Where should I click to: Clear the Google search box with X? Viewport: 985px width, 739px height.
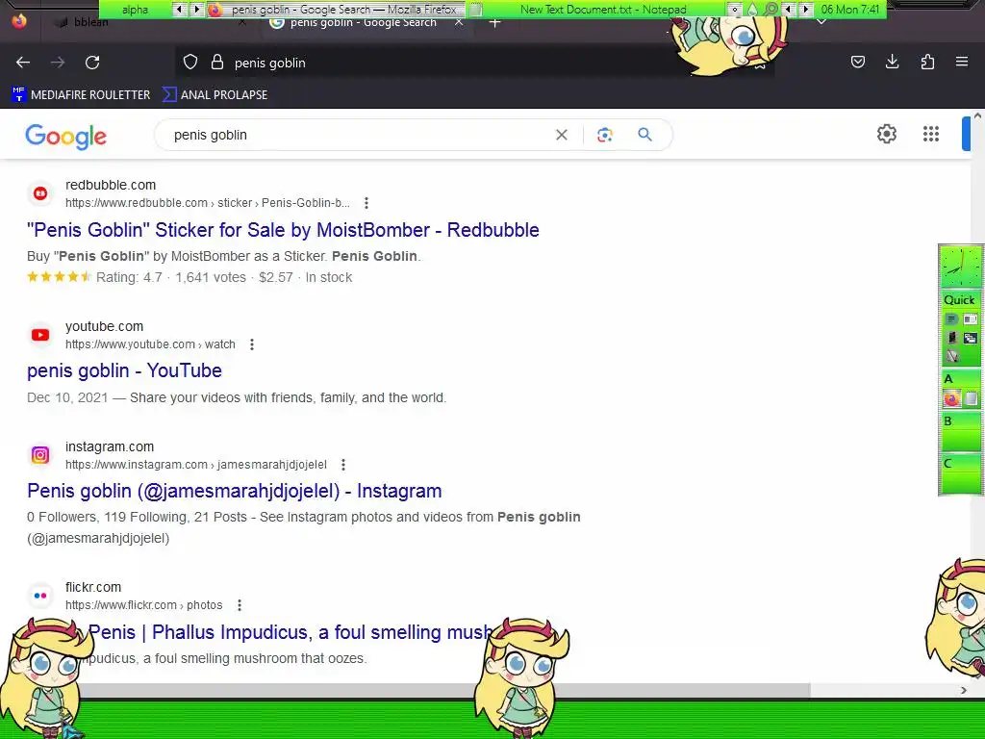click(x=562, y=135)
